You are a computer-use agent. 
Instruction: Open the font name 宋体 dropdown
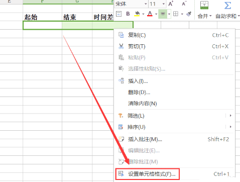pos(146,4)
